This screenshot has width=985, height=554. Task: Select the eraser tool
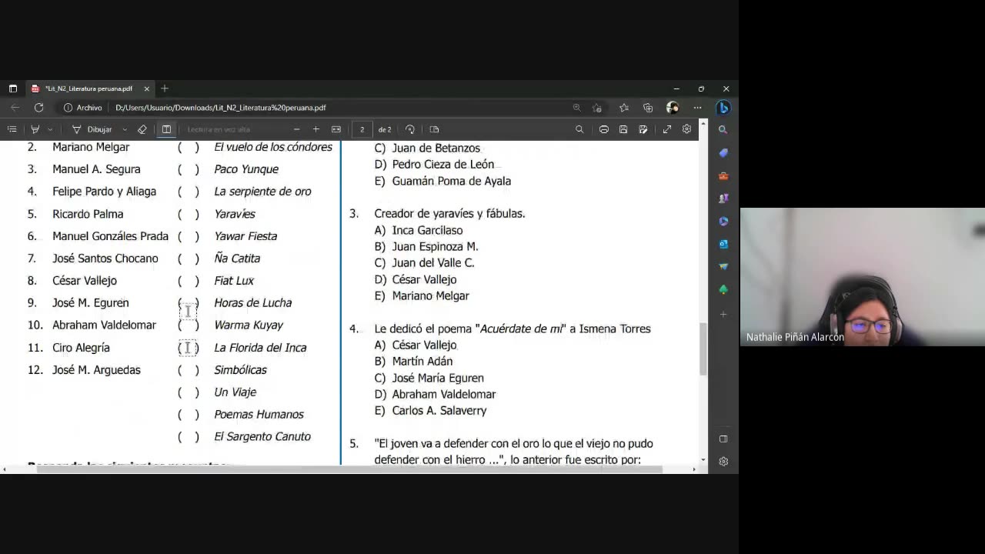click(x=142, y=129)
